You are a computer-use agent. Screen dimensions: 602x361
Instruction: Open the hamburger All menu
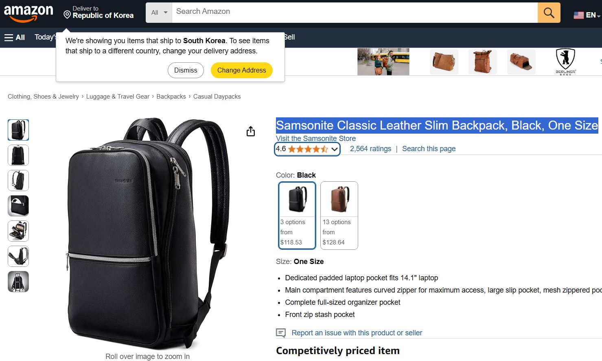tap(15, 37)
